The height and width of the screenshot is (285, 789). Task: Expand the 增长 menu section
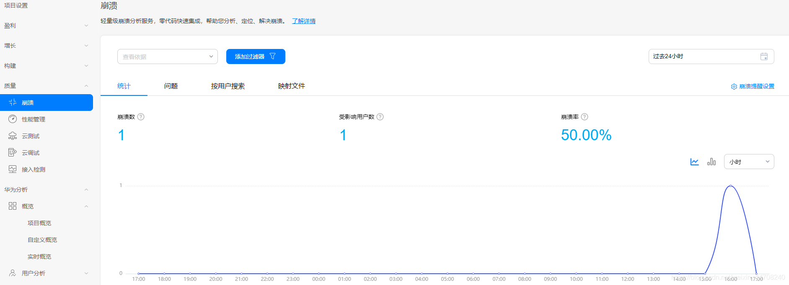86,46
